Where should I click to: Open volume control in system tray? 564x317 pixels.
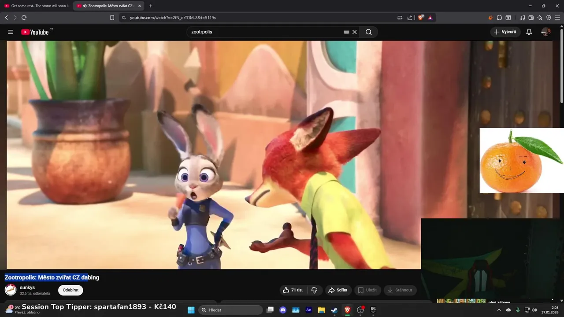tap(534, 310)
